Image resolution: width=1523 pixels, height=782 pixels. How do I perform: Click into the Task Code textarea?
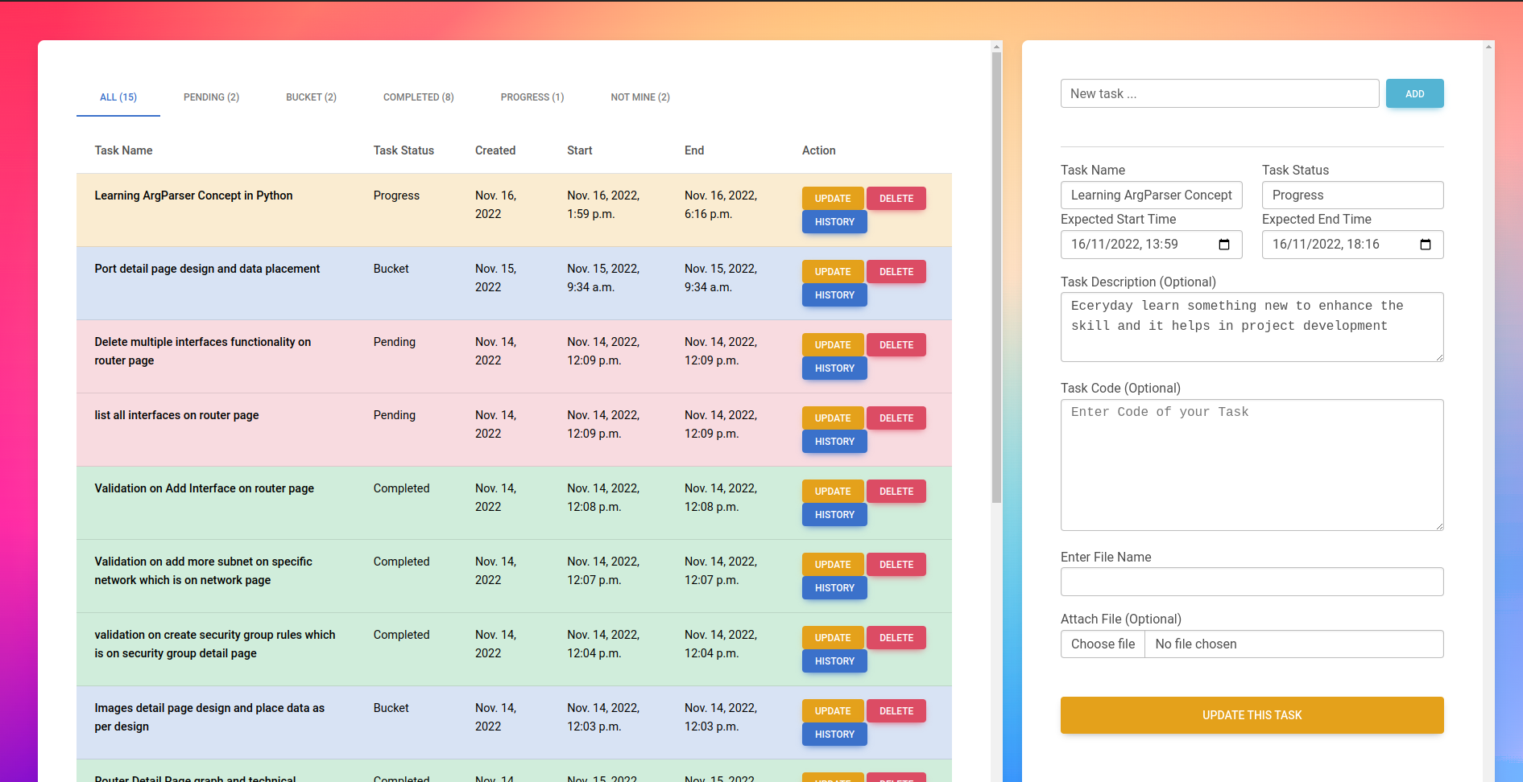tap(1252, 465)
